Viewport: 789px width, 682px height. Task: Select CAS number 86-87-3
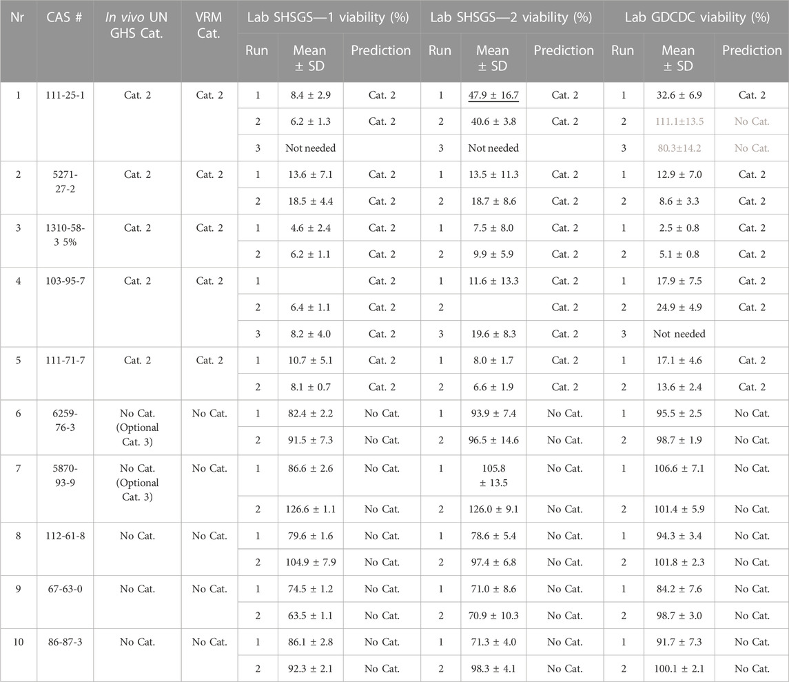coord(65,642)
